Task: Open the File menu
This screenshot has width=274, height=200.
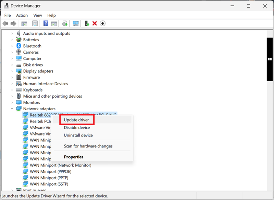Action: (x=8, y=15)
